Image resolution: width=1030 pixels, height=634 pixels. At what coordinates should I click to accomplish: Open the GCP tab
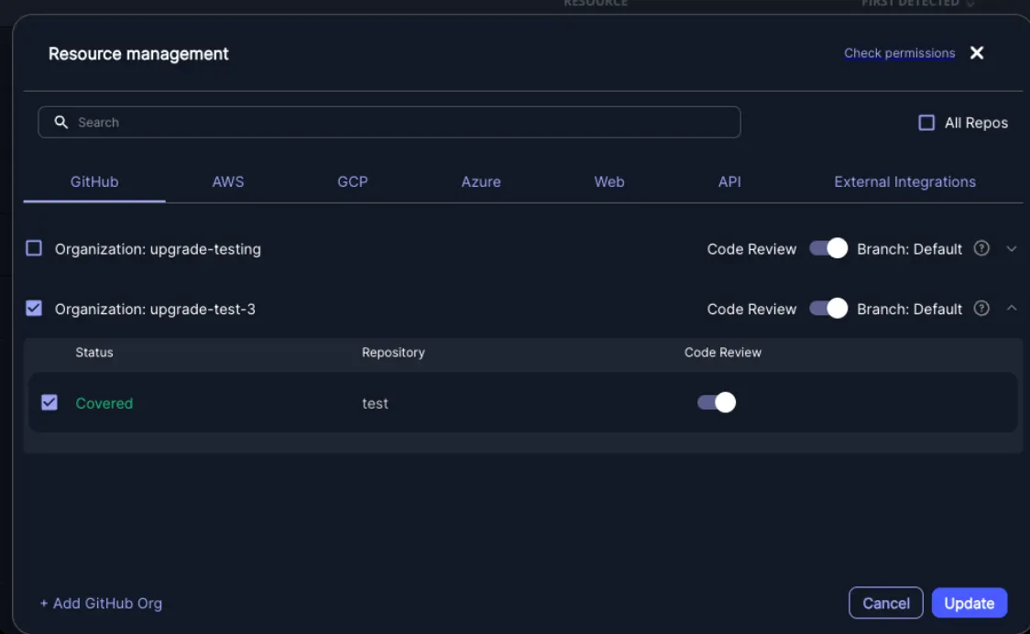(x=353, y=182)
